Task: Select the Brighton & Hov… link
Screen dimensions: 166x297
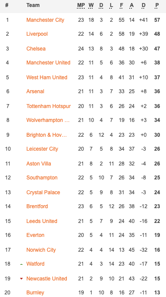Action: click(47, 135)
